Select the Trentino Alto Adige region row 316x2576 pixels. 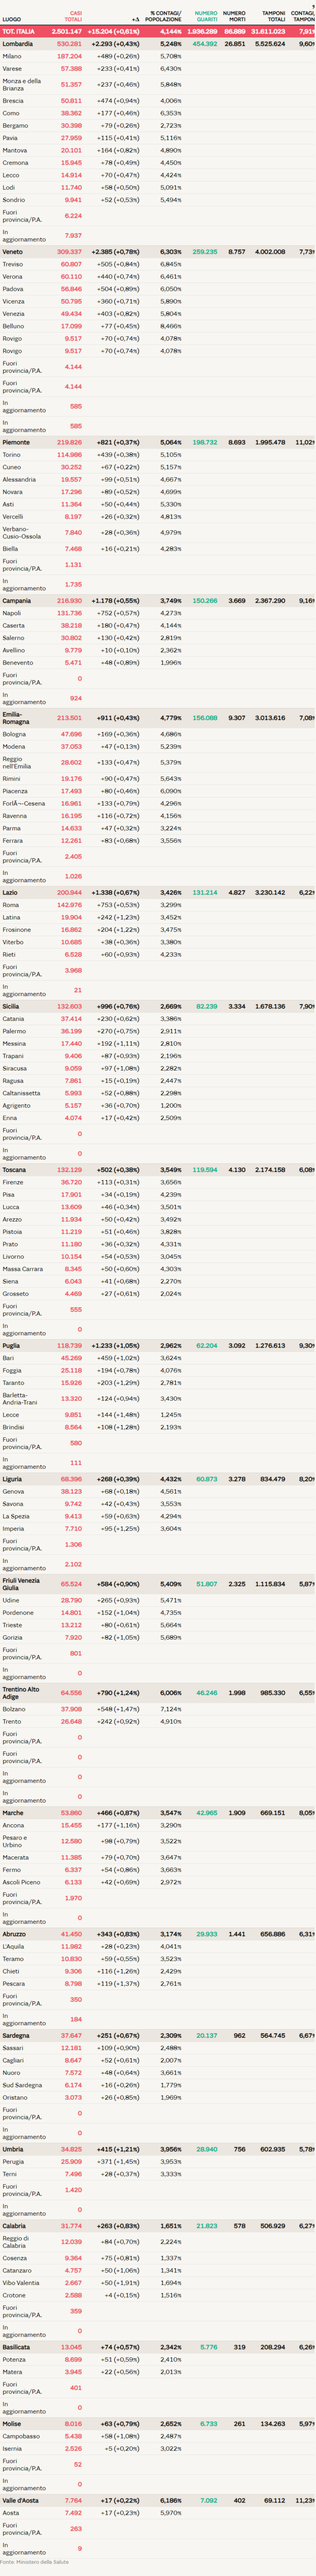click(157, 1693)
